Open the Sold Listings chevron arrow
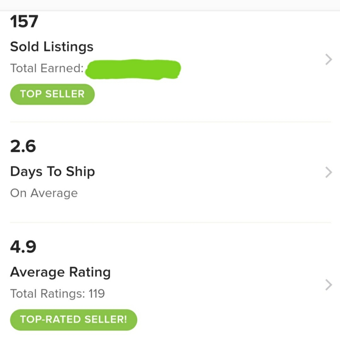The width and height of the screenshot is (340, 339). click(x=328, y=60)
